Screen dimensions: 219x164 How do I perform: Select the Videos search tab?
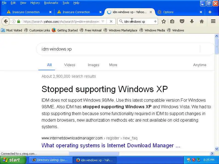pos(70,65)
